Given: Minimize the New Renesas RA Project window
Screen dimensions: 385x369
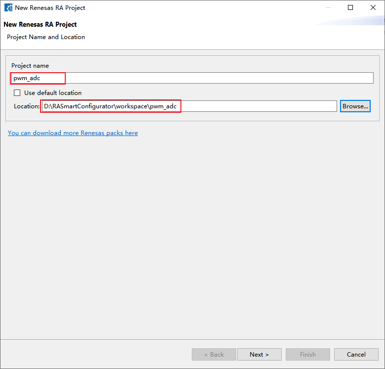Looking at the screenshot, I should [328, 7].
